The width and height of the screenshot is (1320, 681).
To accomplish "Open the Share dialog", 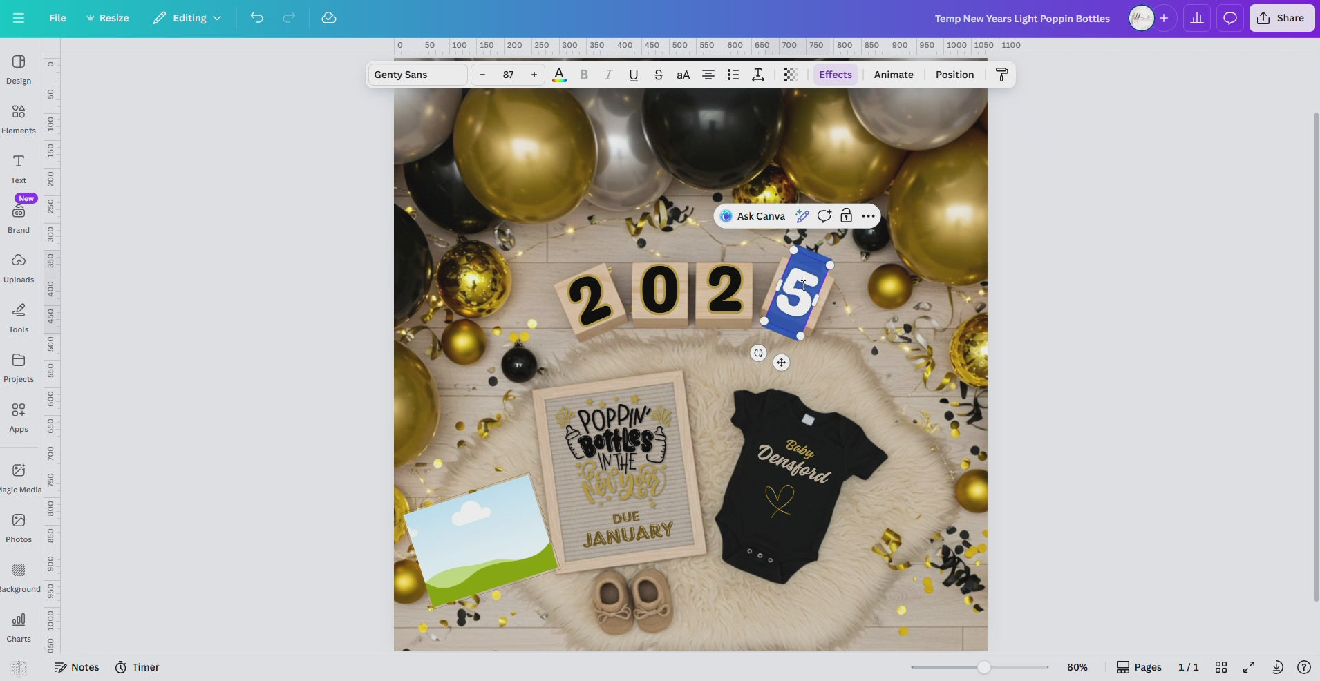I will [x=1282, y=17].
